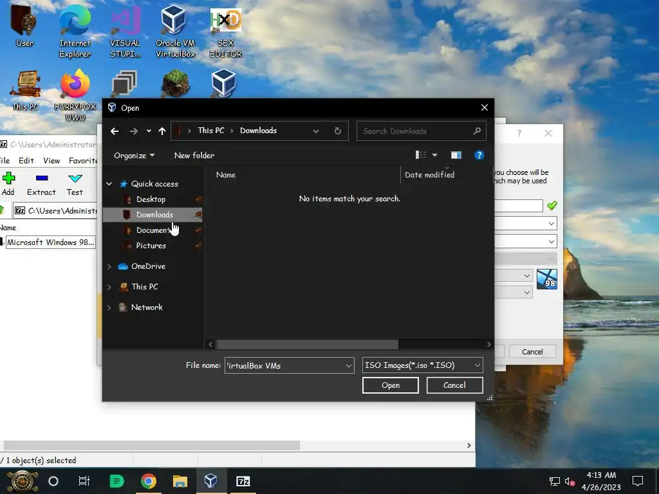This screenshot has height=494, width=659.
Task: Open Recent locations dropdown arrow
Action: coord(149,131)
